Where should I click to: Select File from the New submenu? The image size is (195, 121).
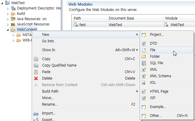coord(167,50)
